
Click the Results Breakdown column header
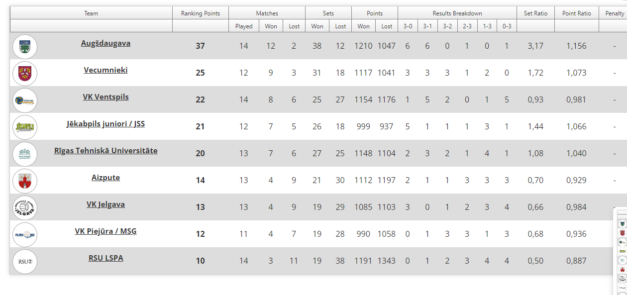457,13
